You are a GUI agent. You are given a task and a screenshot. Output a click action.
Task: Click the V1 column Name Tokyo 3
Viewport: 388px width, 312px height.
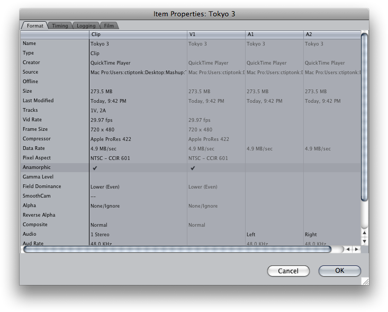click(197, 44)
